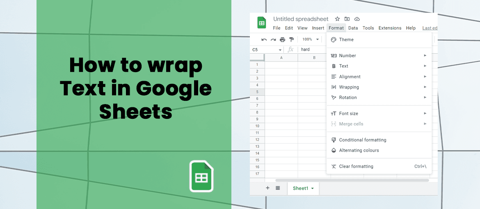Expand the Alignment submenu arrow

[x=425, y=77]
